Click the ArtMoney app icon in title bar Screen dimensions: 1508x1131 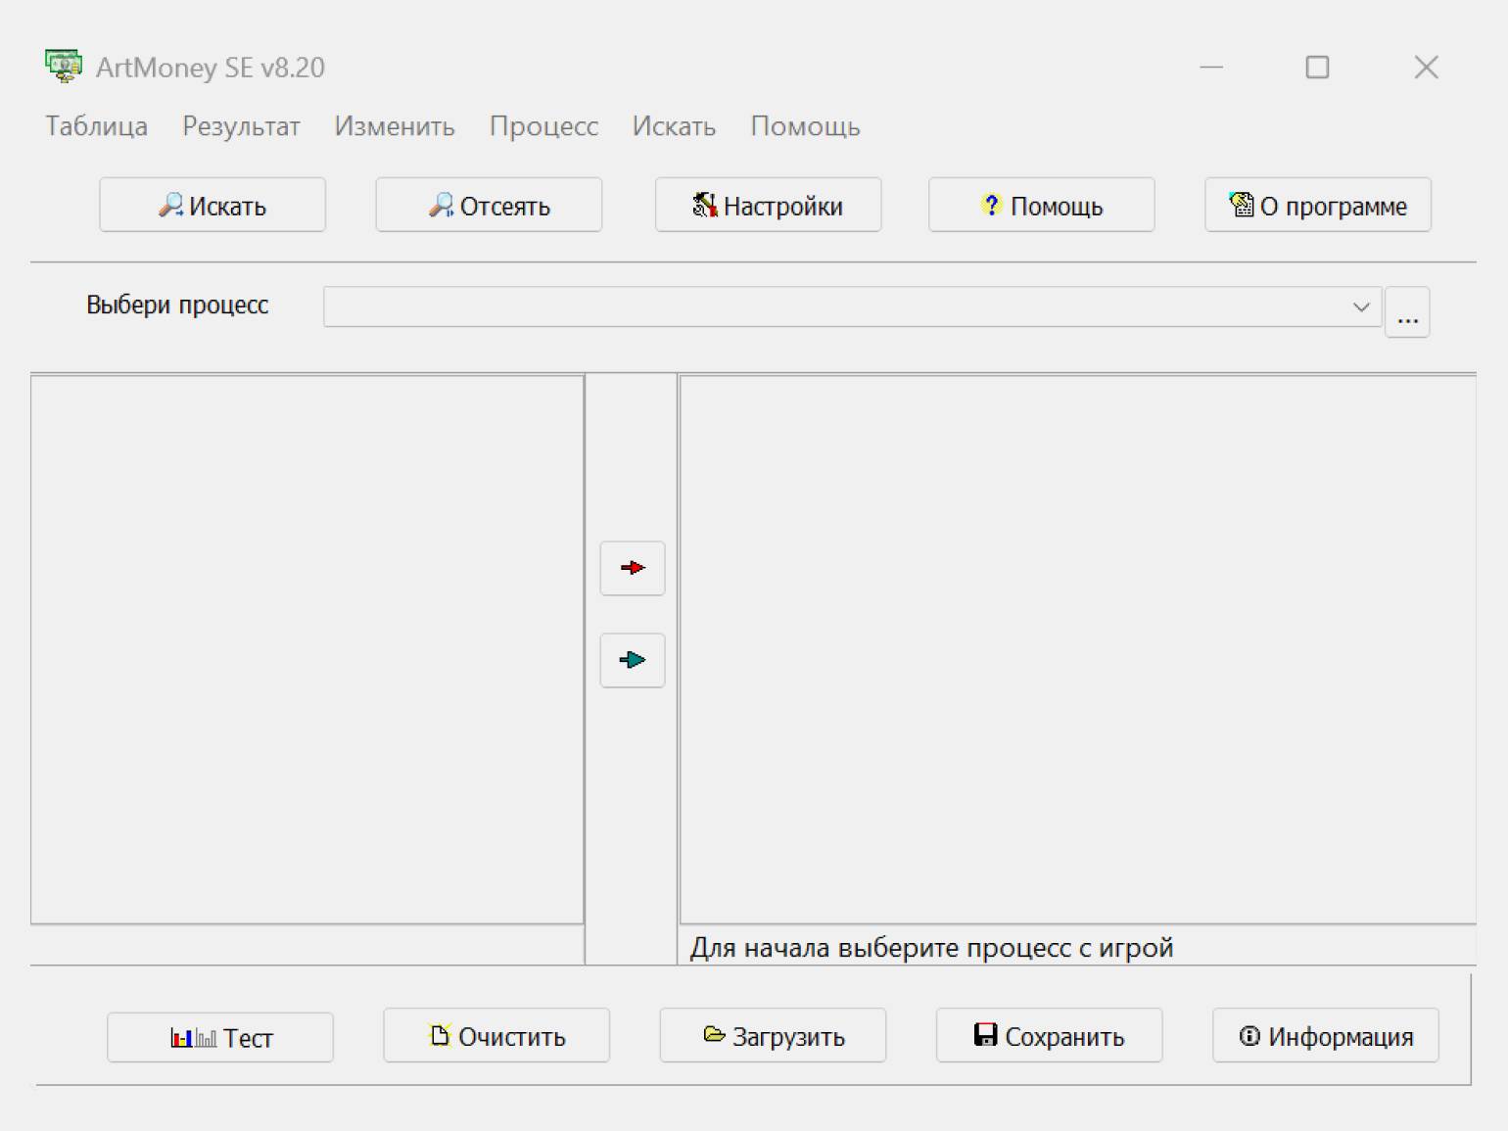coord(64,67)
